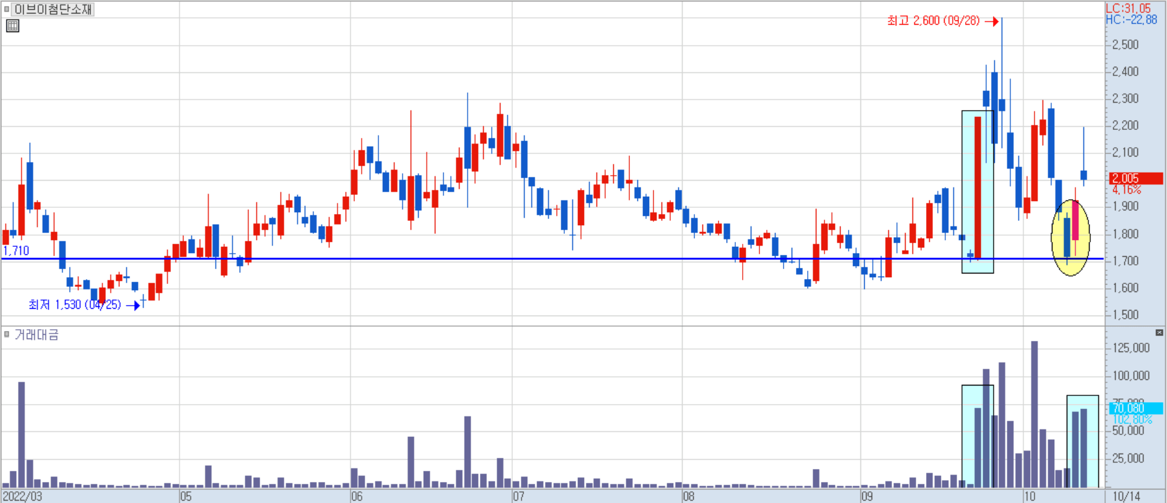Screen dimensions: 1167x503
Task: Click the 10/14 latest date label
Action: pyautogui.click(x=1126, y=496)
